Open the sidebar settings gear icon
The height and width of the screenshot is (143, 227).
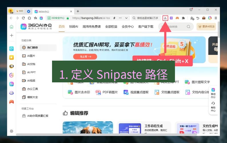pyautogui.click(x=12, y=131)
